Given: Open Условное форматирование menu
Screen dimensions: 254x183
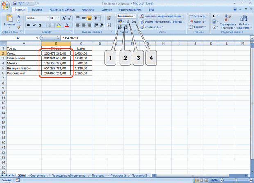Looking at the screenshot, I should click(162, 16).
